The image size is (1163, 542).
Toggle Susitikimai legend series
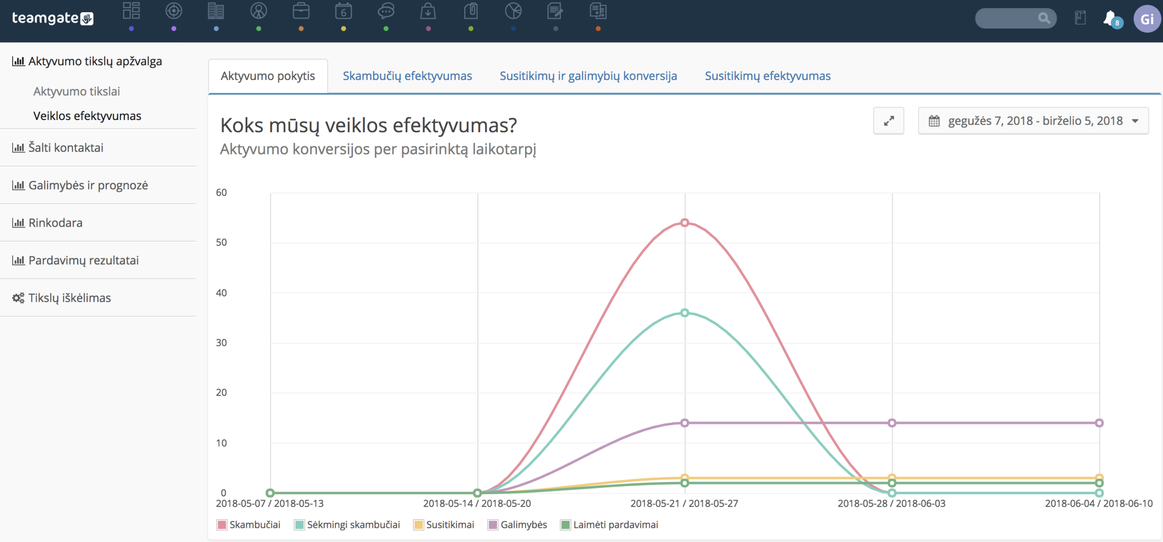pyautogui.click(x=444, y=525)
